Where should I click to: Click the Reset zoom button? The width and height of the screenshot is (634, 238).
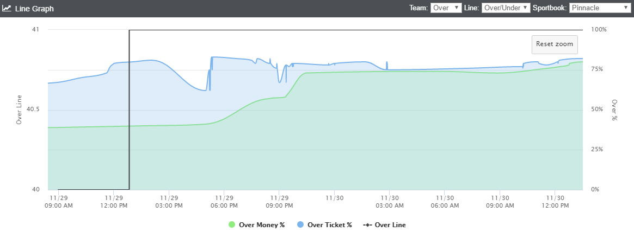(x=555, y=44)
